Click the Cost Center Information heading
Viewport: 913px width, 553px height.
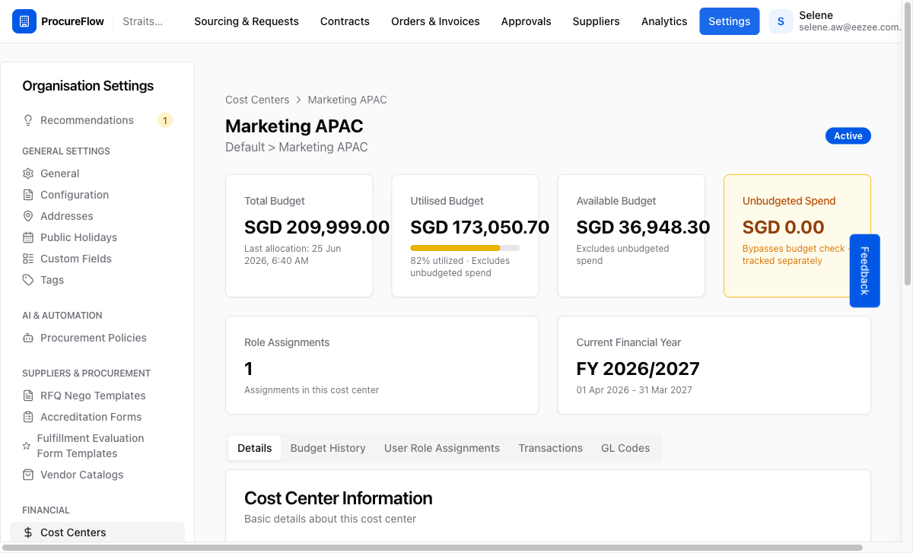pos(339,498)
